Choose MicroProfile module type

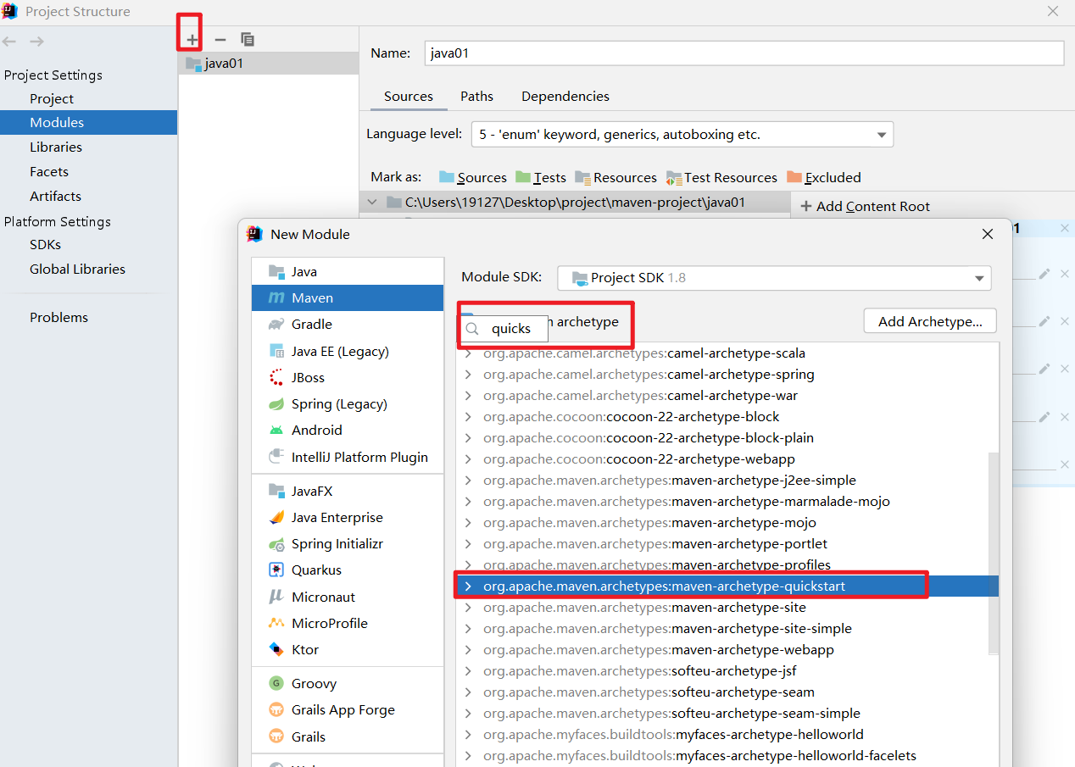(348, 623)
